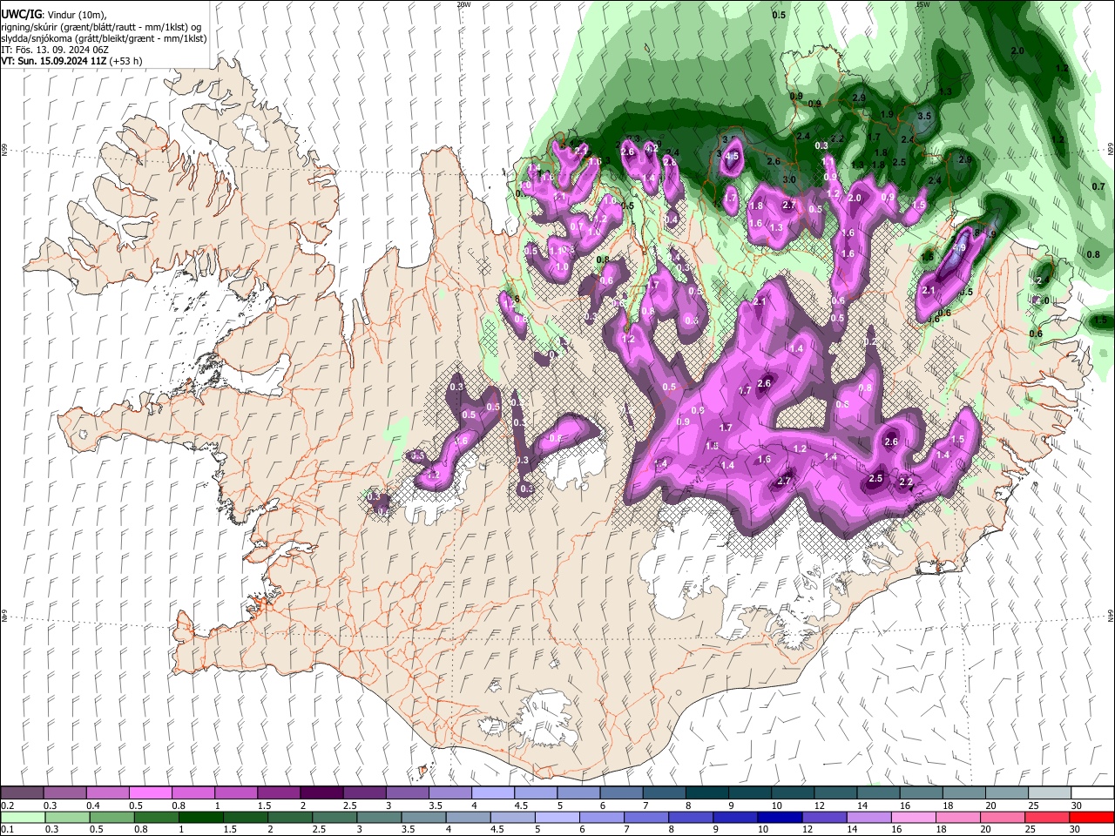Select the 'VT: Sun. 15.09.2024 11Z (+53 h)' line
This screenshot has width=1115, height=836.
71,61
